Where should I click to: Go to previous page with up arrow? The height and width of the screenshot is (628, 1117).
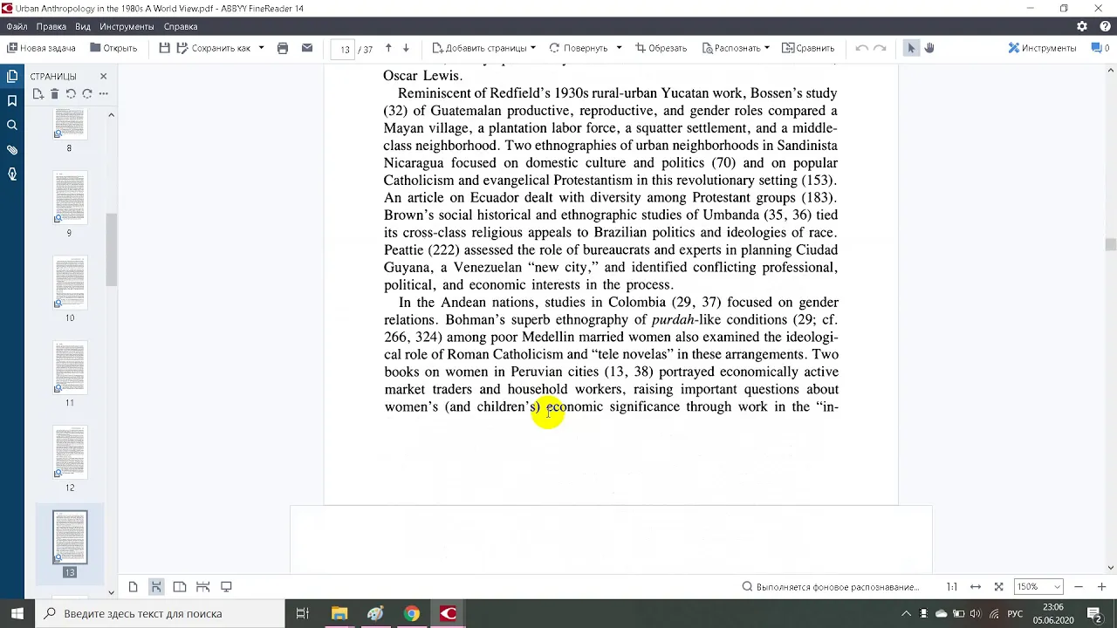point(388,48)
